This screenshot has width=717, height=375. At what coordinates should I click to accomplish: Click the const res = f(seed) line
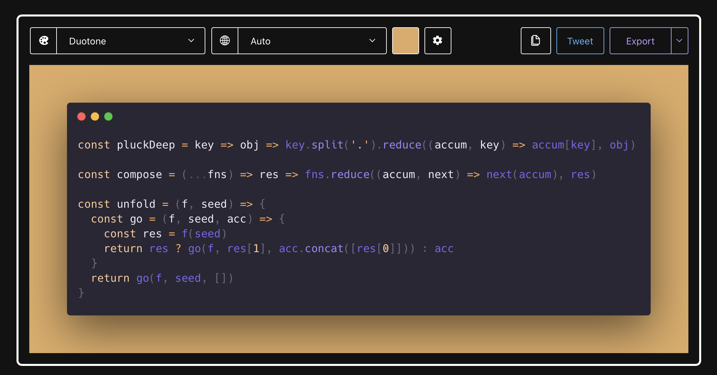pos(165,234)
